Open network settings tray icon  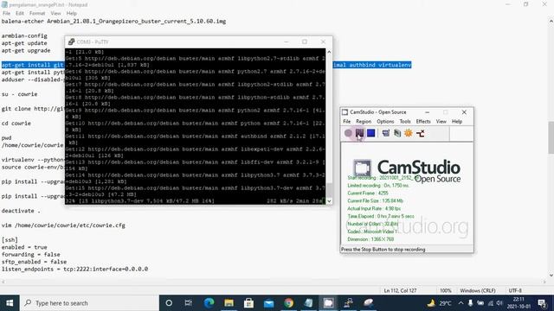pyautogui.click(x=491, y=303)
